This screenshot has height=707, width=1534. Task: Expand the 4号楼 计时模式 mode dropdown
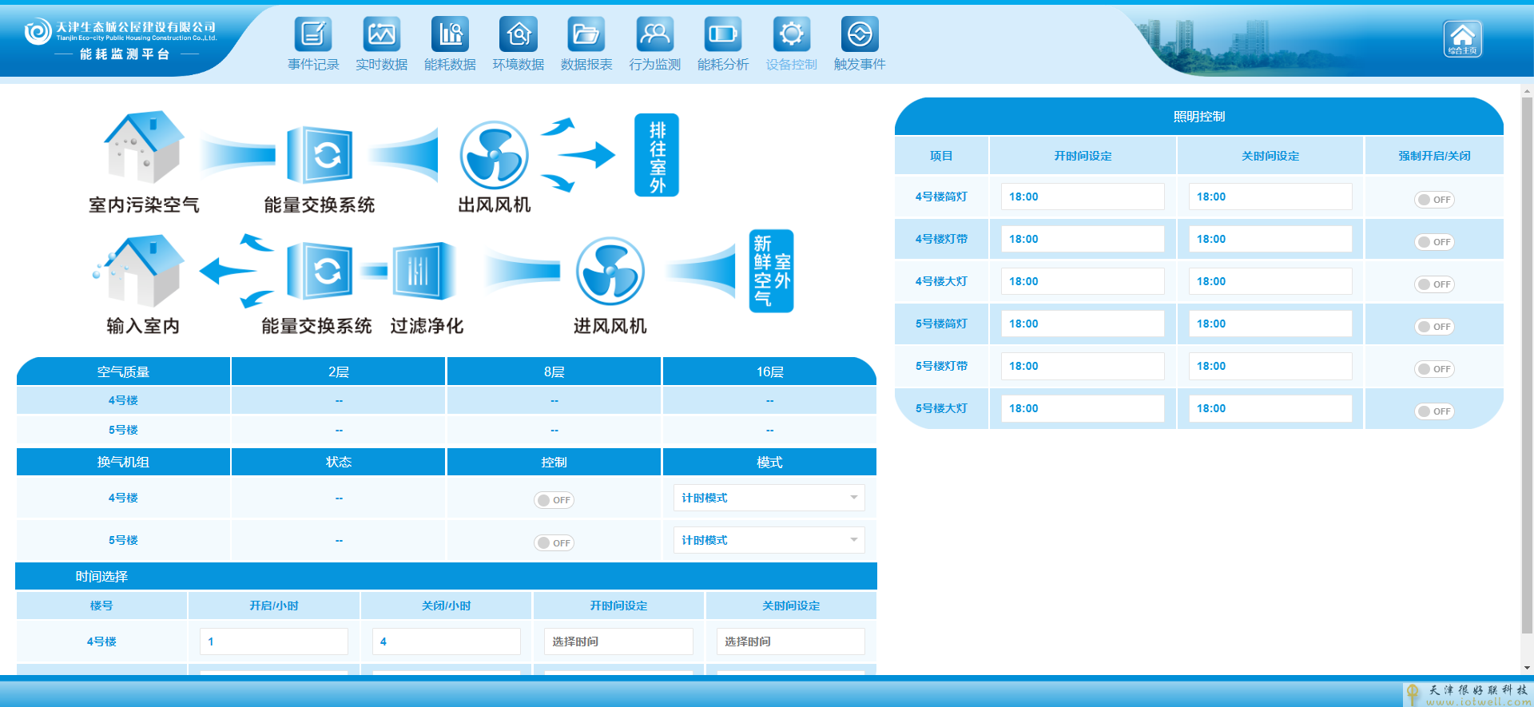769,498
